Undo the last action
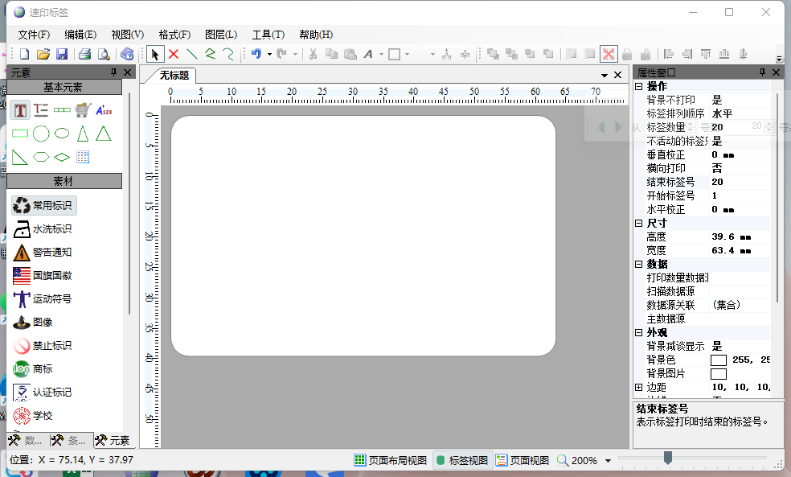This screenshot has height=477, width=791. tap(256, 54)
